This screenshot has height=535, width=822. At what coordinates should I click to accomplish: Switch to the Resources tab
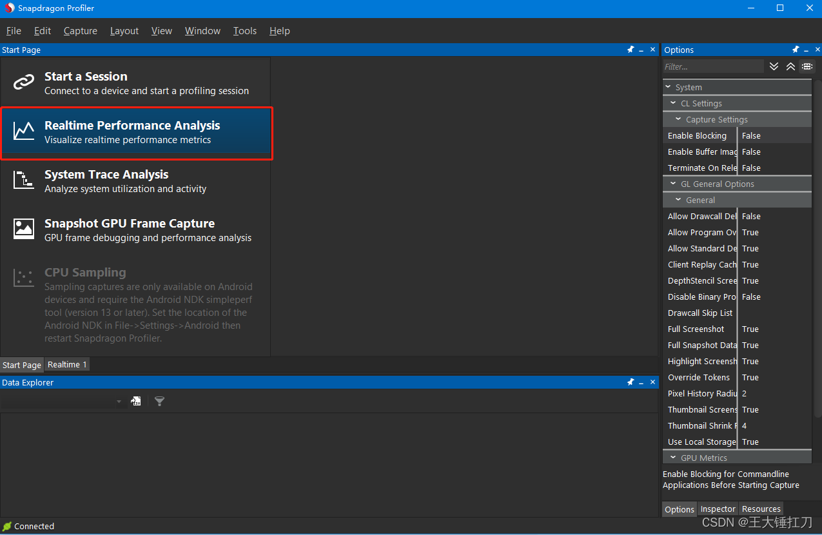tap(761, 509)
